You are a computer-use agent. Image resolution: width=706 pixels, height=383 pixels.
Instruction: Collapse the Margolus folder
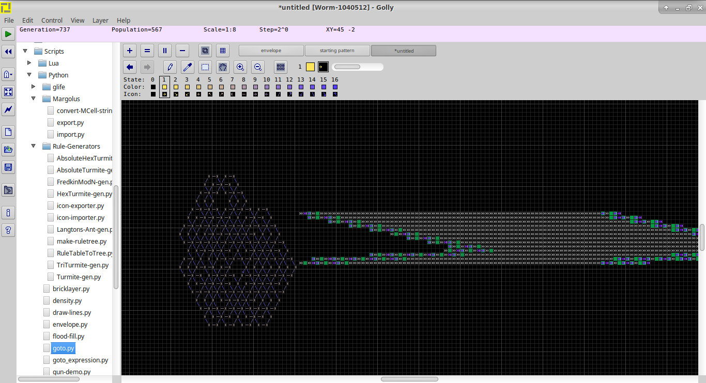pyautogui.click(x=34, y=99)
